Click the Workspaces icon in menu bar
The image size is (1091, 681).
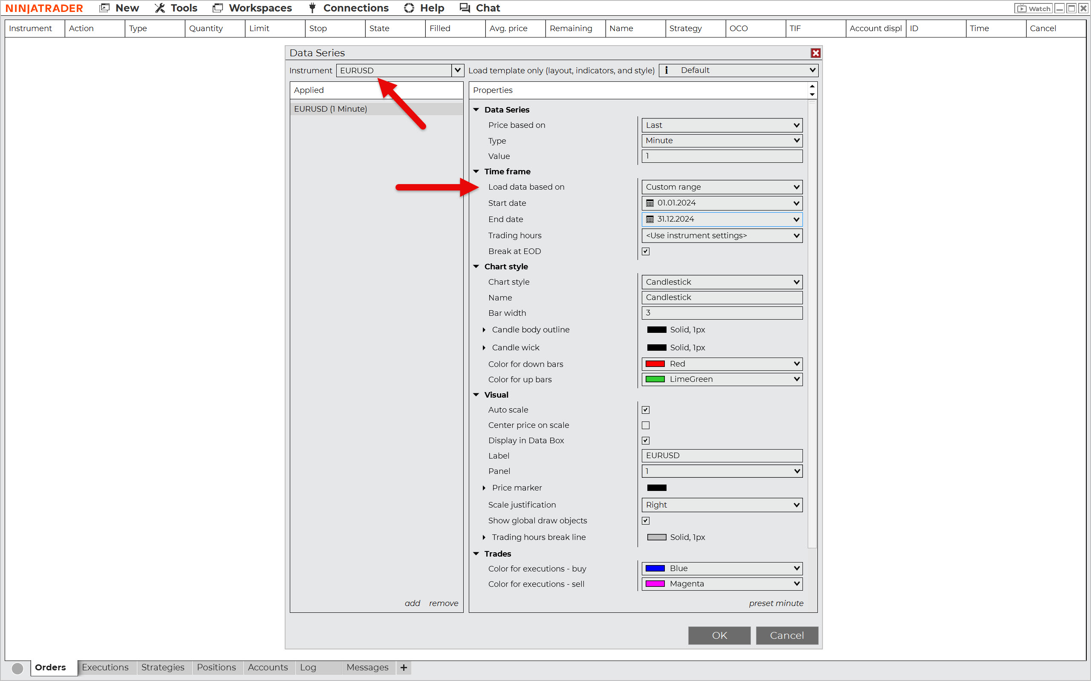(x=217, y=8)
